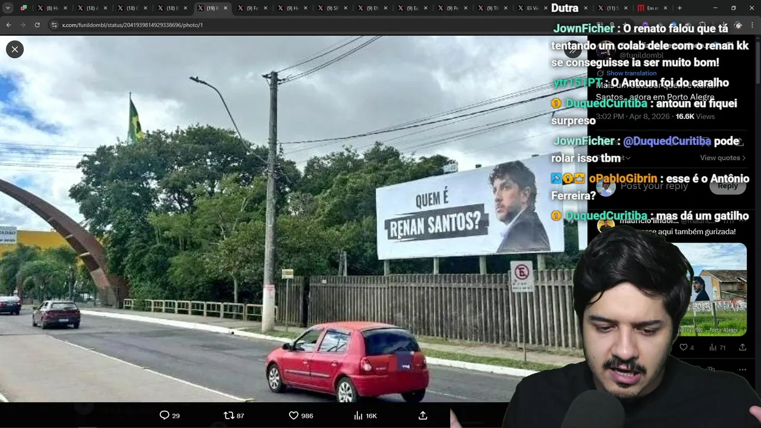Click the Reply button
Image resolution: width=761 pixels, height=428 pixels.
[727, 186]
